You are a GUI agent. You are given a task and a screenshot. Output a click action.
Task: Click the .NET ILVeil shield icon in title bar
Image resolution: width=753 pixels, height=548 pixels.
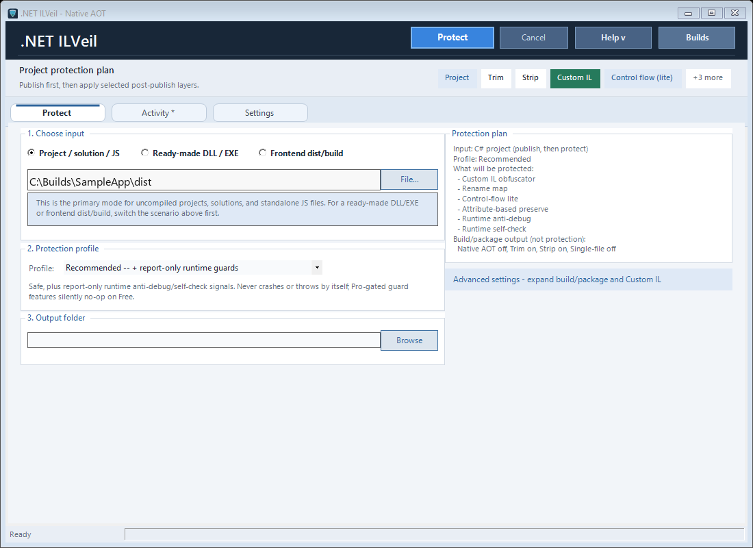pyautogui.click(x=13, y=13)
